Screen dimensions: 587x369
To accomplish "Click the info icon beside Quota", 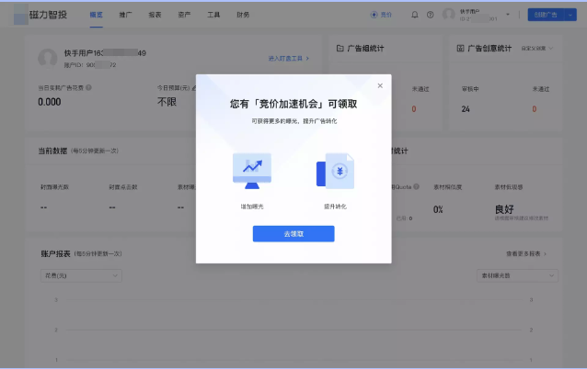I will 416,186.
